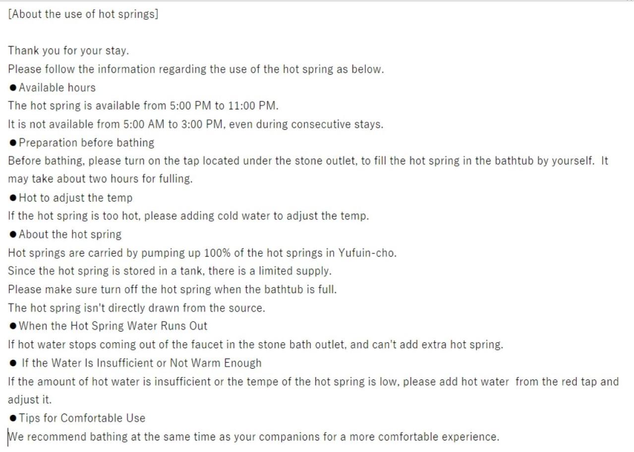Click 'When the Hot Spring Water Runs Out' heading
Screen dimensions: 634x452
tap(113, 326)
